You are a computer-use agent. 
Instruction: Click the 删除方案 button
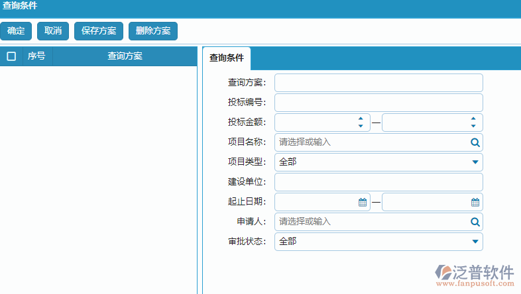[153, 30]
